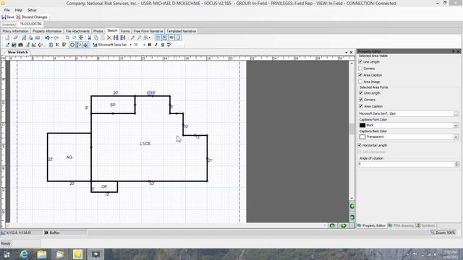This screenshot has height=260, width=463.
Task: Click the Sigma calculation icon
Action: [57, 45]
